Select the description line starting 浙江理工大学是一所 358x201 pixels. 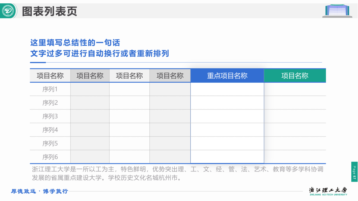tap(178, 169)
